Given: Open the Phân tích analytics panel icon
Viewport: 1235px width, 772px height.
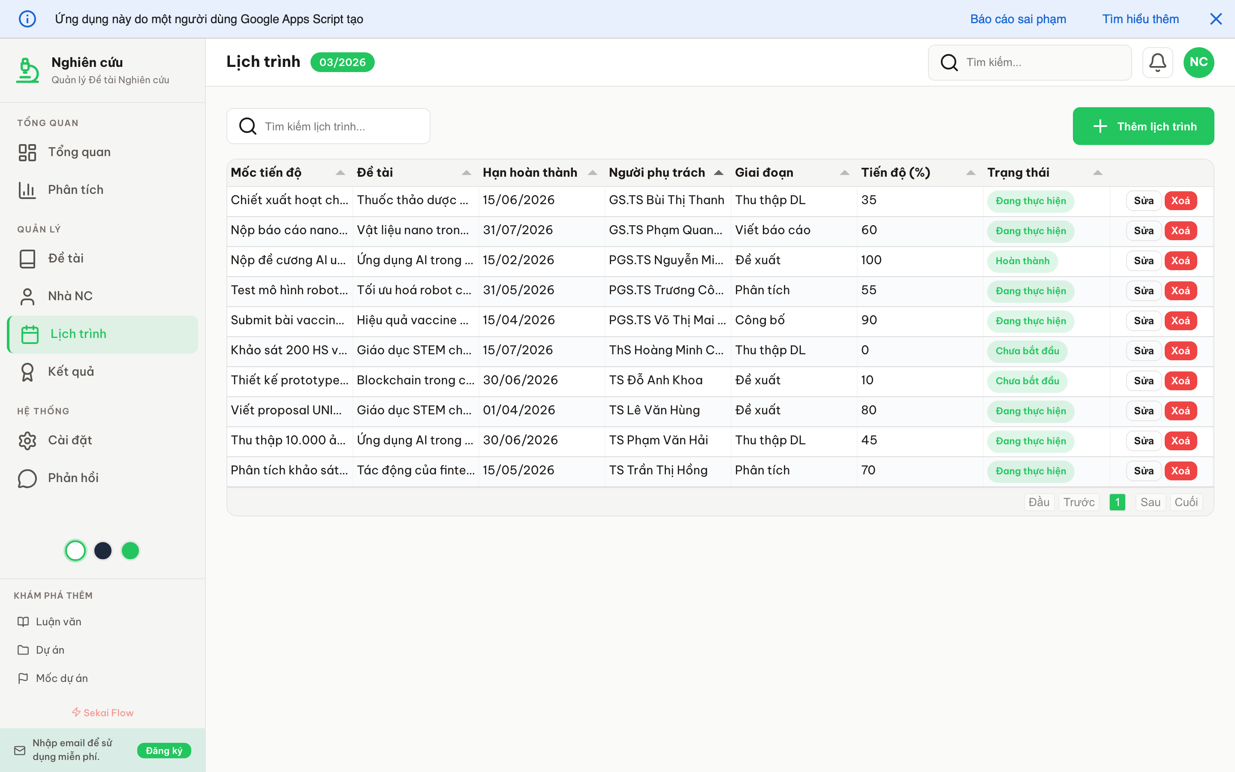Looking at the screenshot, I should [x=27, y=190].
